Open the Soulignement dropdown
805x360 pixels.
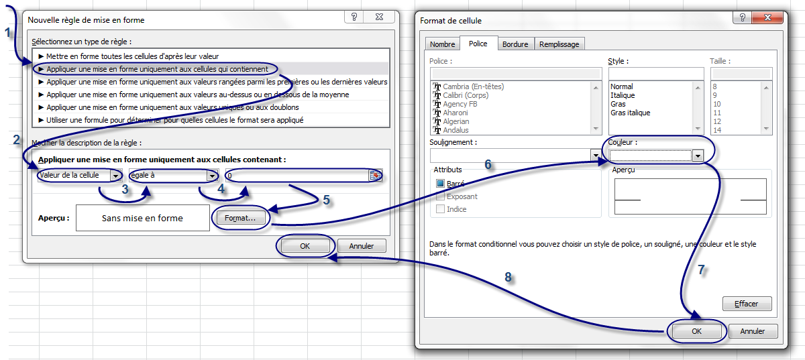596,156
